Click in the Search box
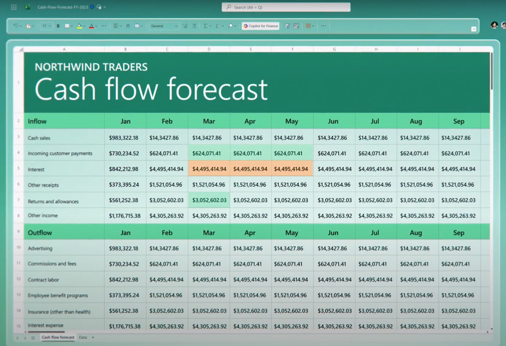Screen dimensions: 506x346 286,7
